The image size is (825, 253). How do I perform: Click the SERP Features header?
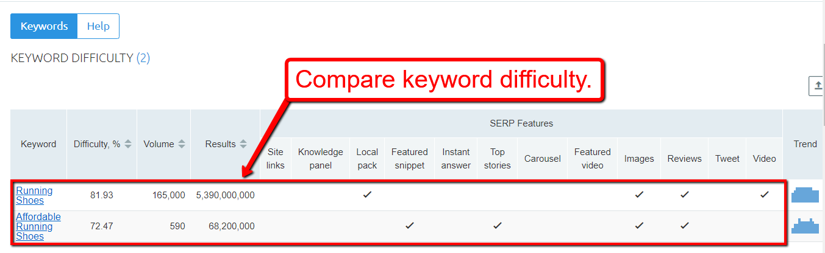coord(521,123)
